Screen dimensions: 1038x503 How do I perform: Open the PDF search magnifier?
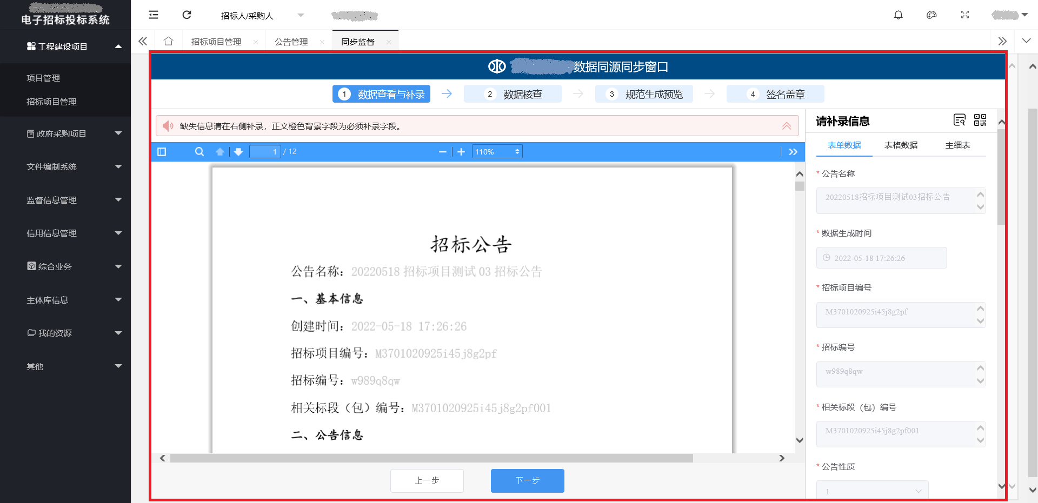pos(199,152)
